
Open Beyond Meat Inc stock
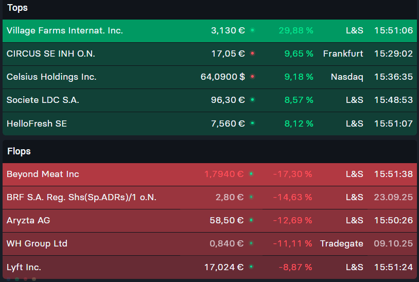coord(43,174)
